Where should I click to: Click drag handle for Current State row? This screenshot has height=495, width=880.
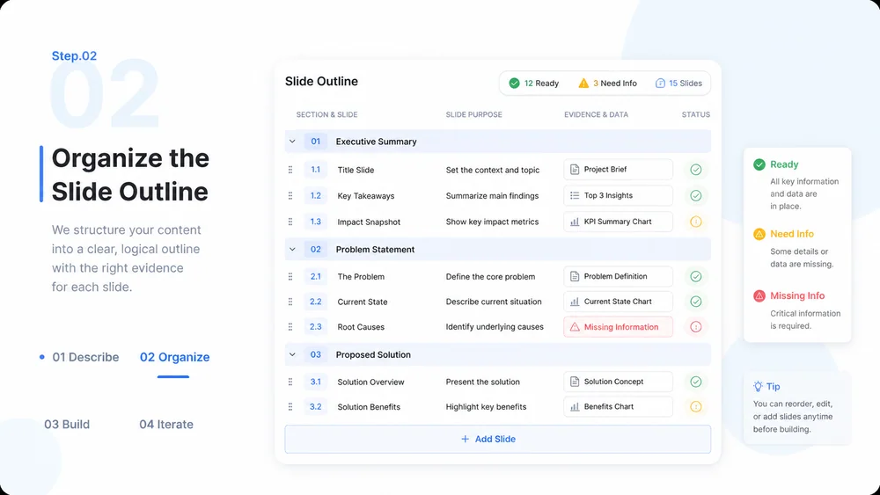coord(290,302)
